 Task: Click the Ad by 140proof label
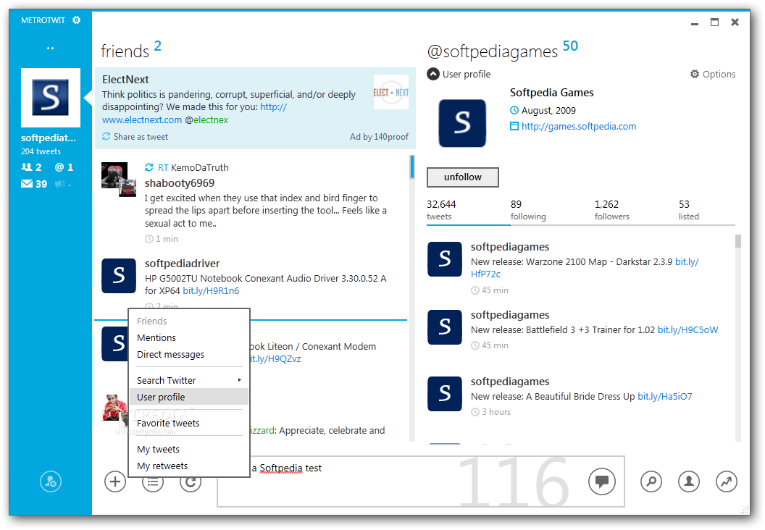(379, 137)
